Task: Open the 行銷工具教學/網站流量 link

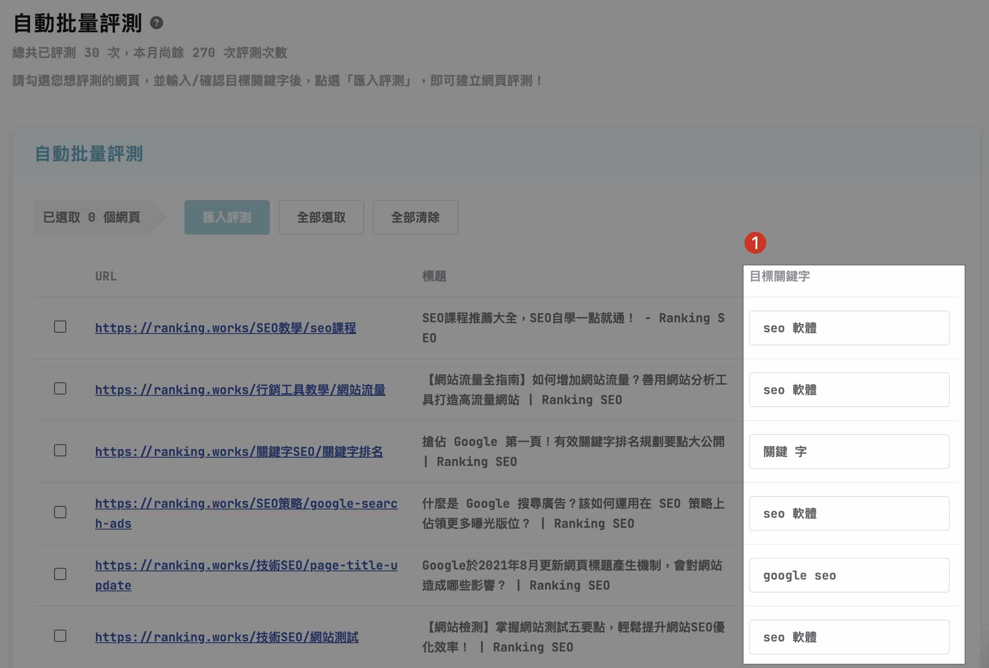Action: tap(240, 390)
